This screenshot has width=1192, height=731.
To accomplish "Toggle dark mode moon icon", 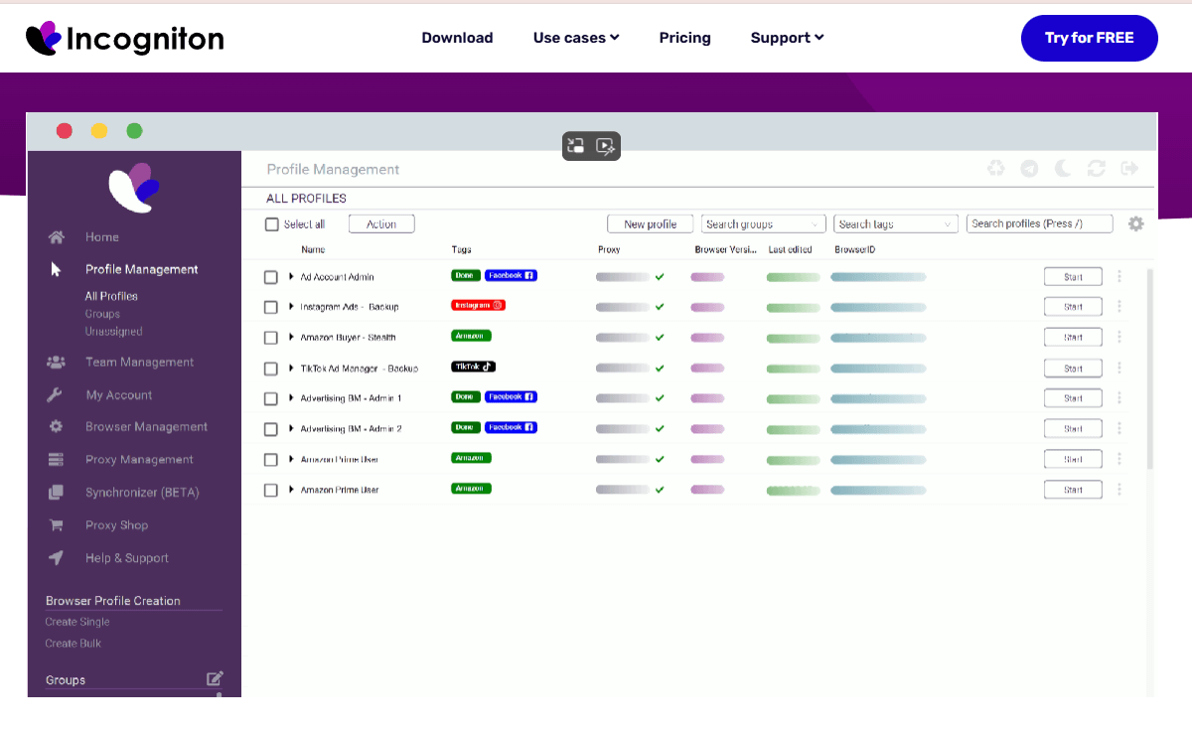I will coord(1062,169).
